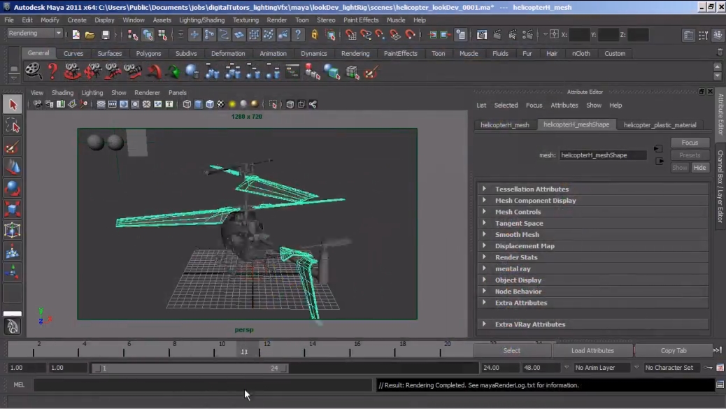
Task: Toggle Select by Hierarchy mode
Action: click(x=132, y=35)
